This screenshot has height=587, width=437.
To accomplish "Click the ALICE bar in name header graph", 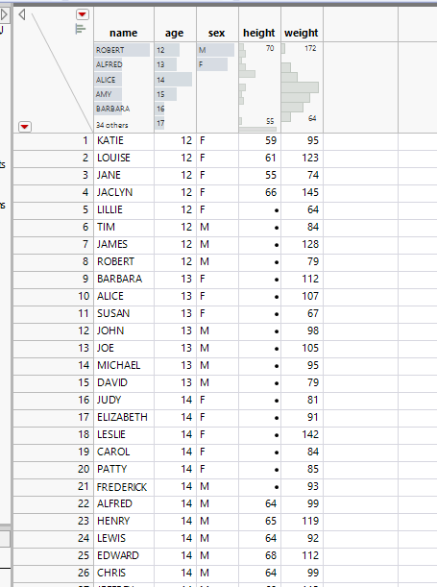I will [x=109, y=80].
